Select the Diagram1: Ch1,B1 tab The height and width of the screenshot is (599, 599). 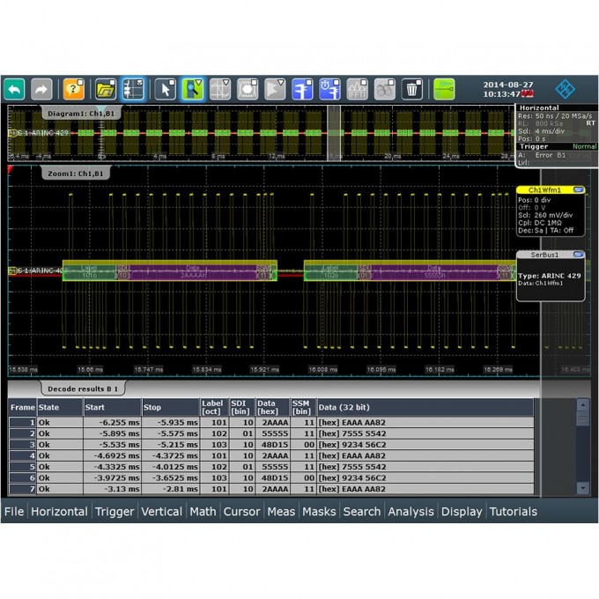pyautogui.click(x=81, y=114)
